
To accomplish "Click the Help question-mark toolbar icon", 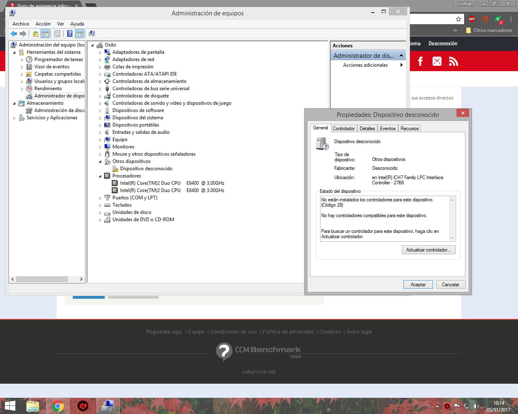I will pos(70,34).
